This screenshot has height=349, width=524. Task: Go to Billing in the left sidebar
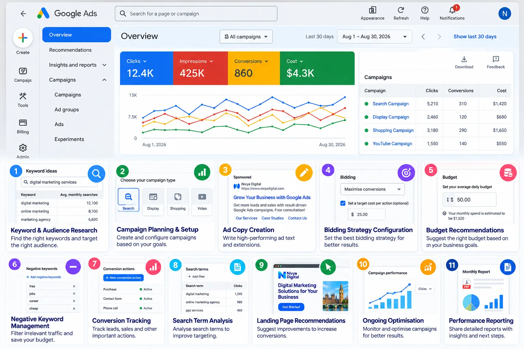[23, 126]
